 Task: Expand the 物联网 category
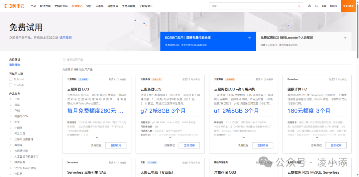click(x=11, y=174)
